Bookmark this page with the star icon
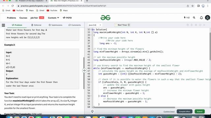This screenshot has width=211, height=118. click(x=193, y=6)
